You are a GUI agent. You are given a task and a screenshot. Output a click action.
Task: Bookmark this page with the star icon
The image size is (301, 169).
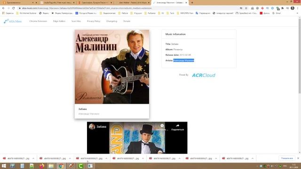[246, 8]
